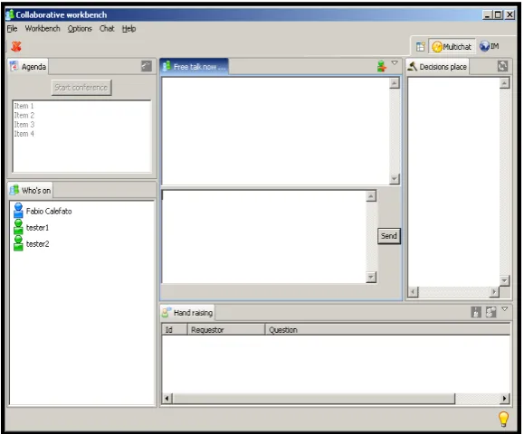Select Item 2 in the agenda list
This screenshot has height=434, width=524.
pos(24,115)
